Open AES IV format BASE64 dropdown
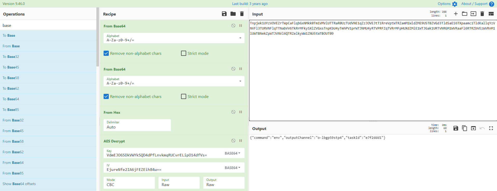The image size is (497, 191). tap(232, 168)
